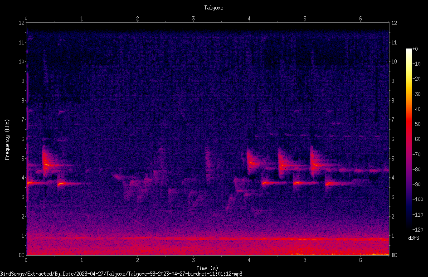Click the +0 label on color scale
This screenshot has width=428, height=277.
pos(415,49)
